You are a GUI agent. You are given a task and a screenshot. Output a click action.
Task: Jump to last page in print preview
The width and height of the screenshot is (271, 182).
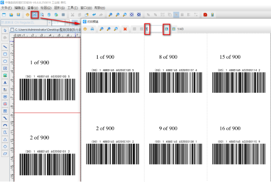click(x=173, y=29)
